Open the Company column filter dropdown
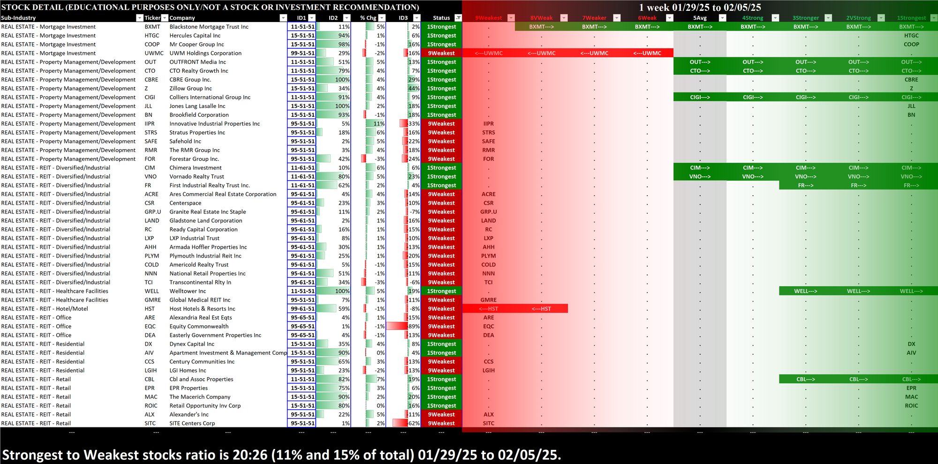 point(283,18)
